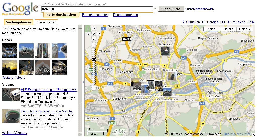Click the Senden link
The width and height of the screenshot is (257, 138).
coord(212,22)
